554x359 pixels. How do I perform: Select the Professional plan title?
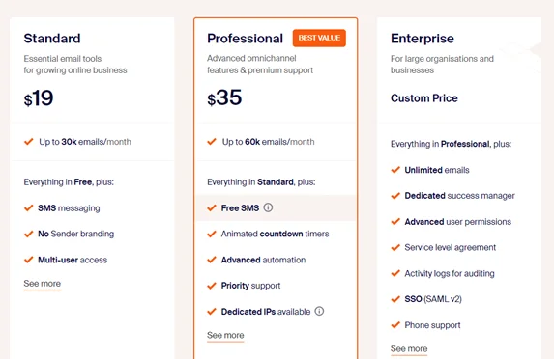coord(246,39)
